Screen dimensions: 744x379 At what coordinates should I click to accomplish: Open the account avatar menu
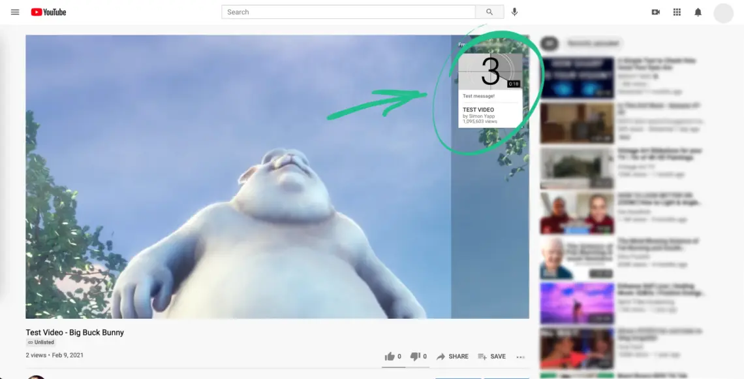tap(723, 13)
